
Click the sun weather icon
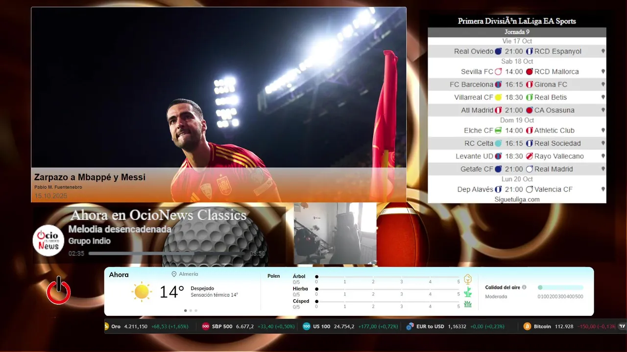coord(142,291)
